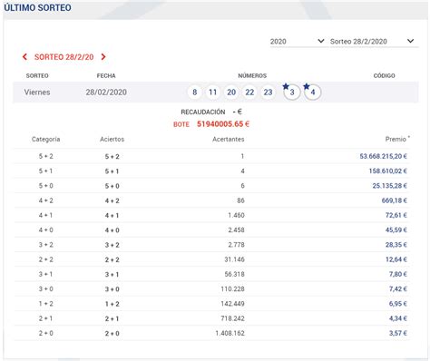Image resolution: width=430 pixels, height=361 pixels.
Task: Click the ÚLTIMO SORTEO title
Action: click(37, 7)
